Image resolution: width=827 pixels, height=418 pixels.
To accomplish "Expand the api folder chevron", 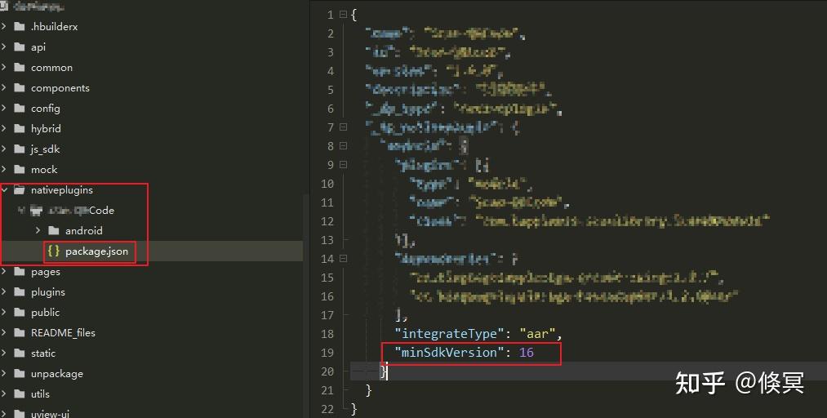I will 4,47.
